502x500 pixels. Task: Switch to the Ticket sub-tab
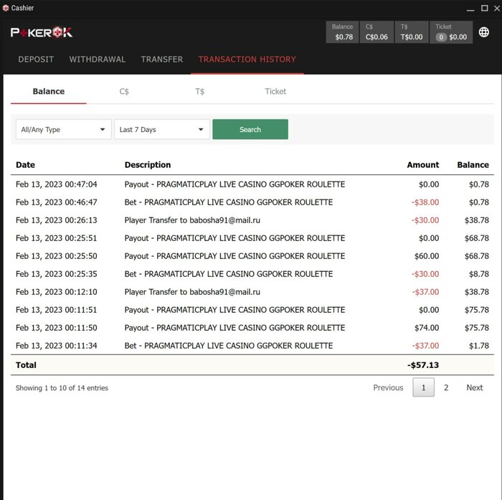[x=275, y=92]
